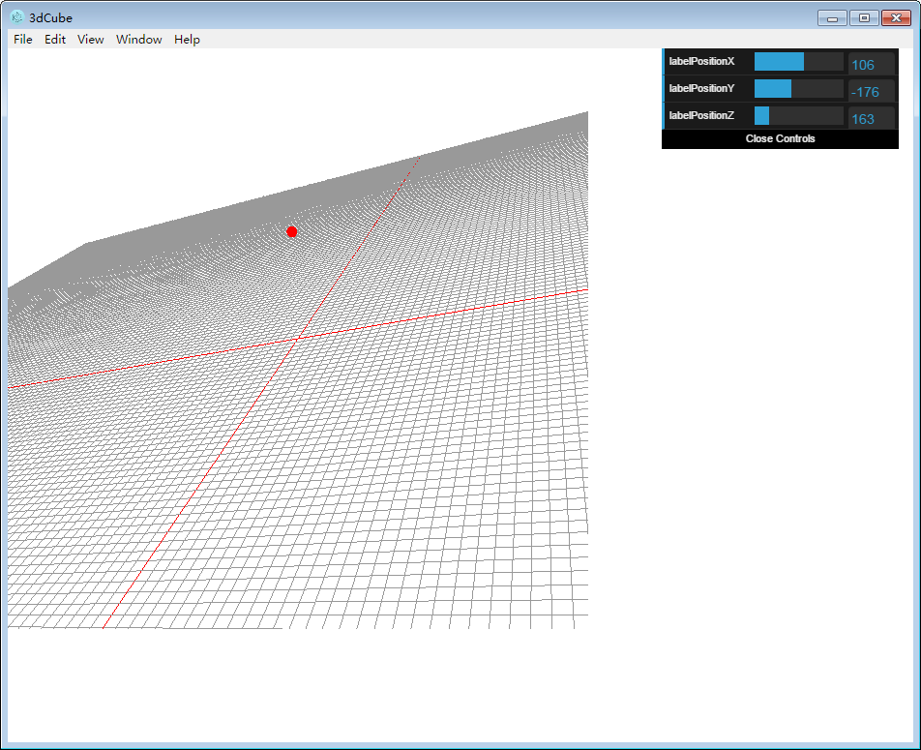This screenshot has height=750, width=921.
Task: Click the labelPositionZ label text
Action: click(x=701, y=115)
